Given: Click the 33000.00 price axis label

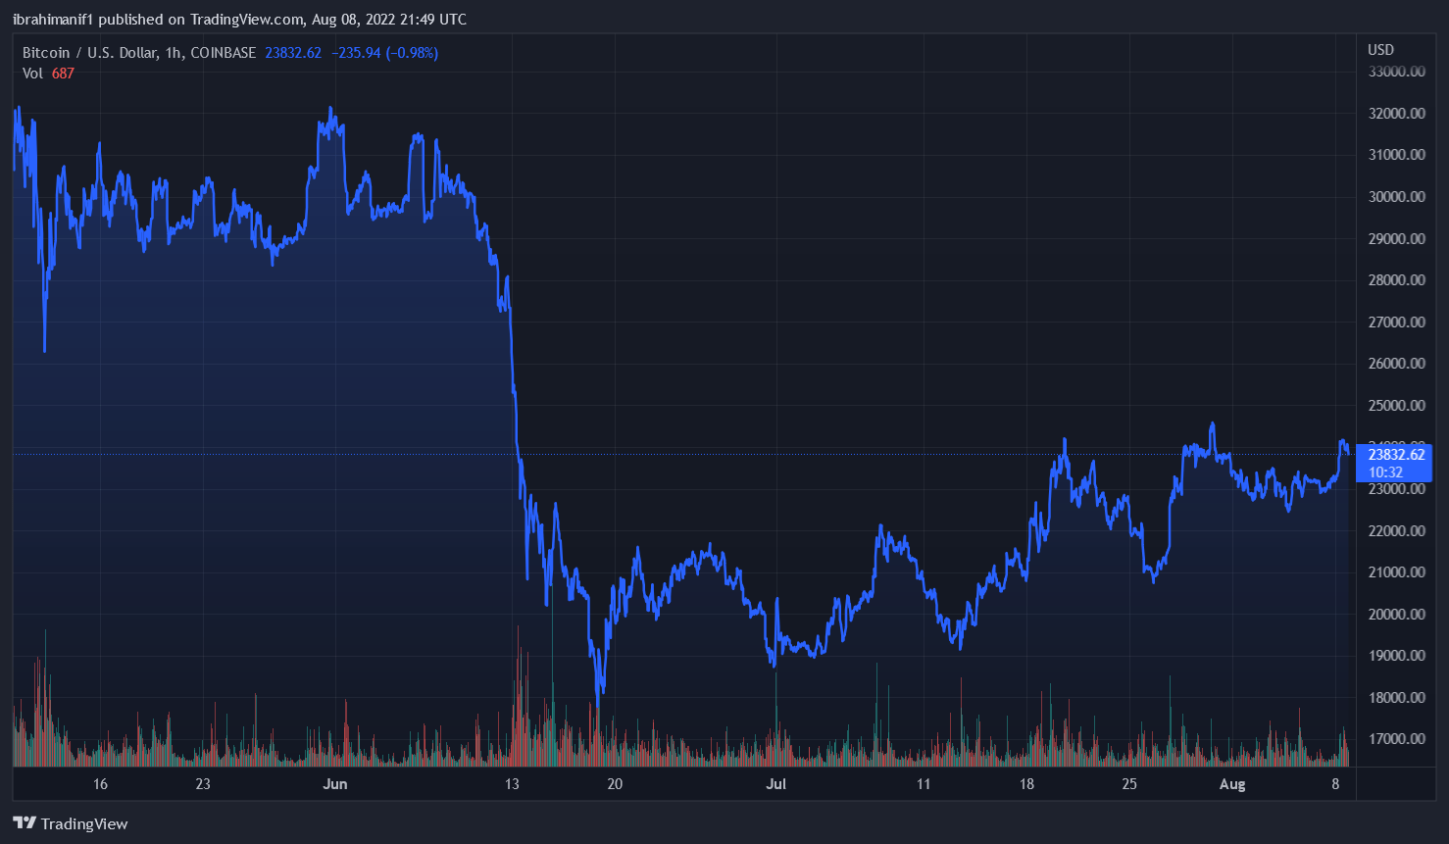Looking at the screenshot, I should [x=1396, y=72].
